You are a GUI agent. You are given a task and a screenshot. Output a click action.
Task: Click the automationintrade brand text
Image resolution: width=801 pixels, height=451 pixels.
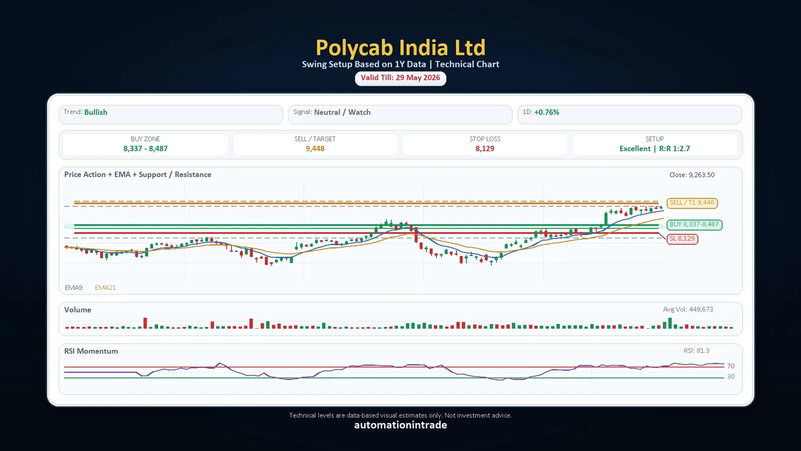(x=400, y=425)
